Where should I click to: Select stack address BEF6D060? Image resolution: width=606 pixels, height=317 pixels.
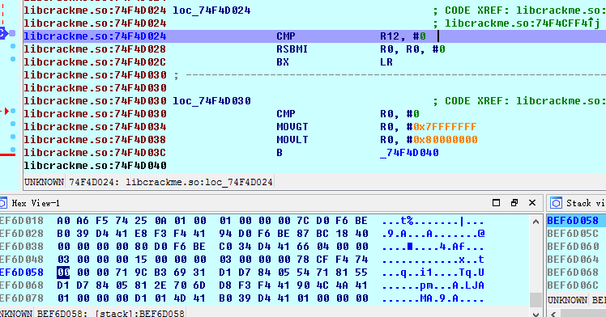click(x=573, y=247)
